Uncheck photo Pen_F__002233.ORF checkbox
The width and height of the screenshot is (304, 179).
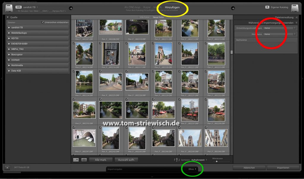coord(74,99)
